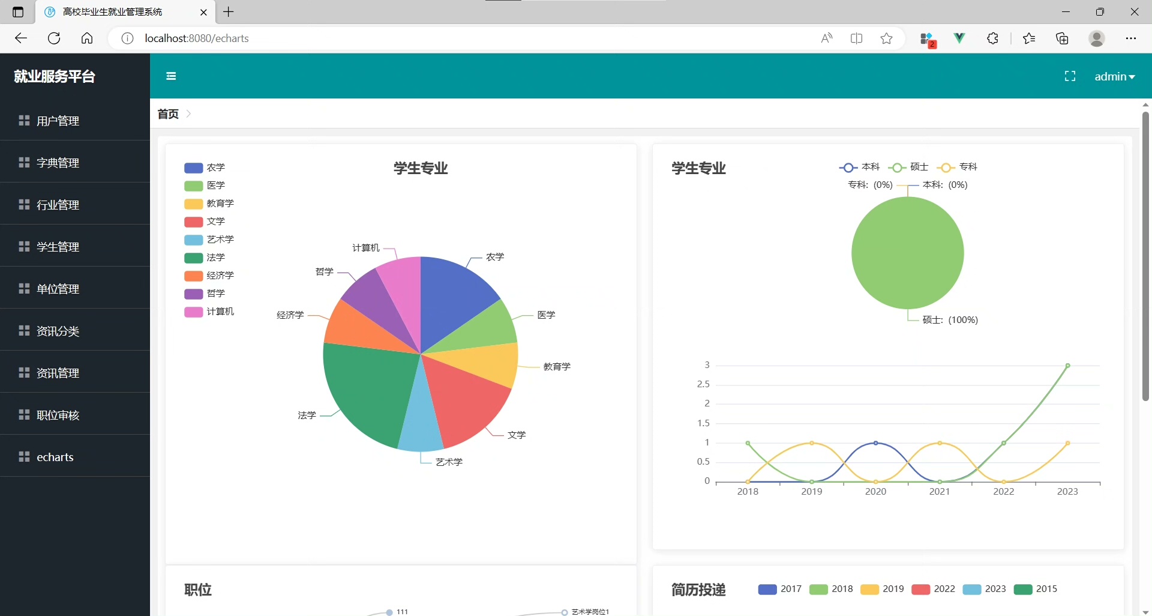Toggle 法学 legend swatch

[193, 258]
